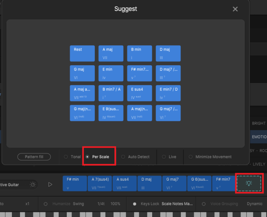This screenshot has width=267, height=217.
Task: Open chord suggestions via lightbulb icon
Action: tap(249, 183)
